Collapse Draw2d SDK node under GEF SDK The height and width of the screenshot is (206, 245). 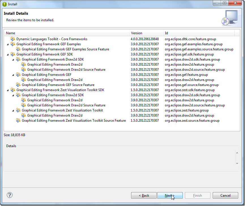(x=13, y=60)
